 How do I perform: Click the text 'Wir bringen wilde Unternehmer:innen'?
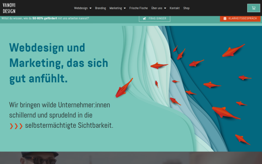pos(59,105)
